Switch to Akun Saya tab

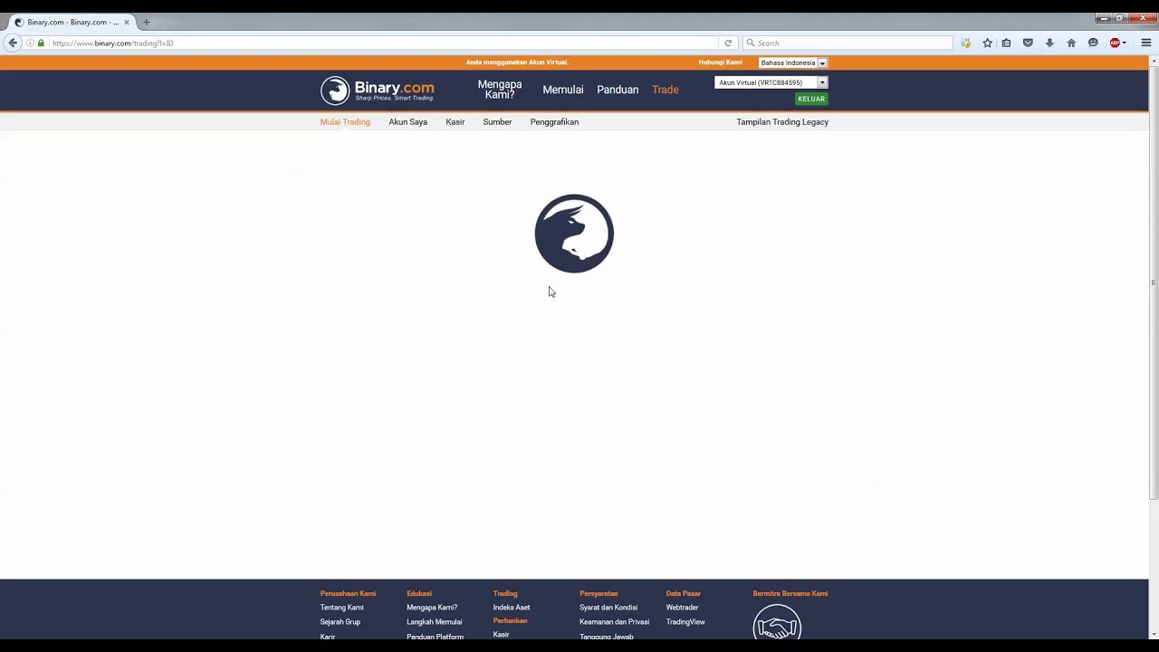pos(407,122)
